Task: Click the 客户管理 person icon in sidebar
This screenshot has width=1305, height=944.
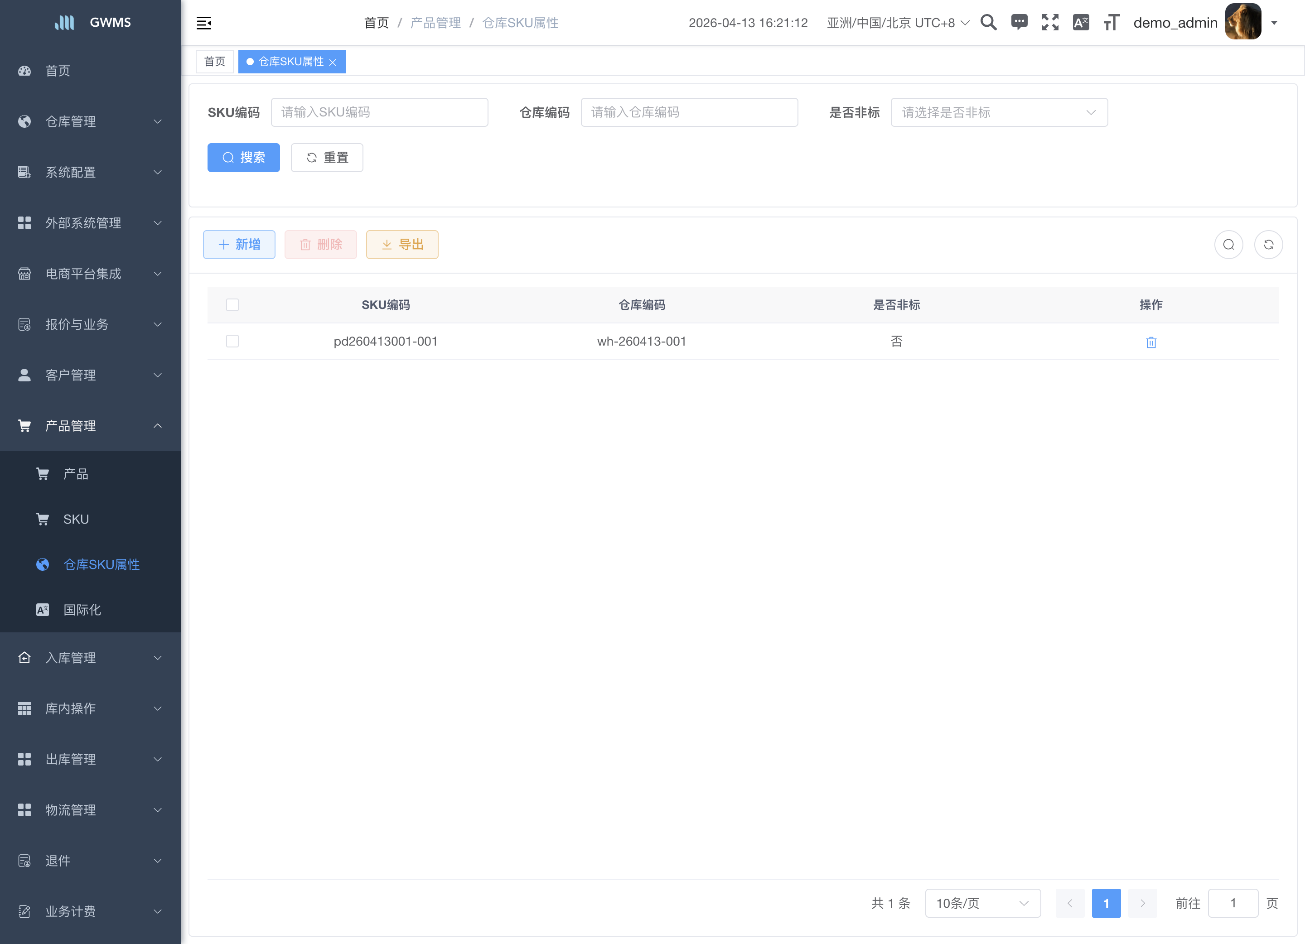Action: (x=24, y=375)
